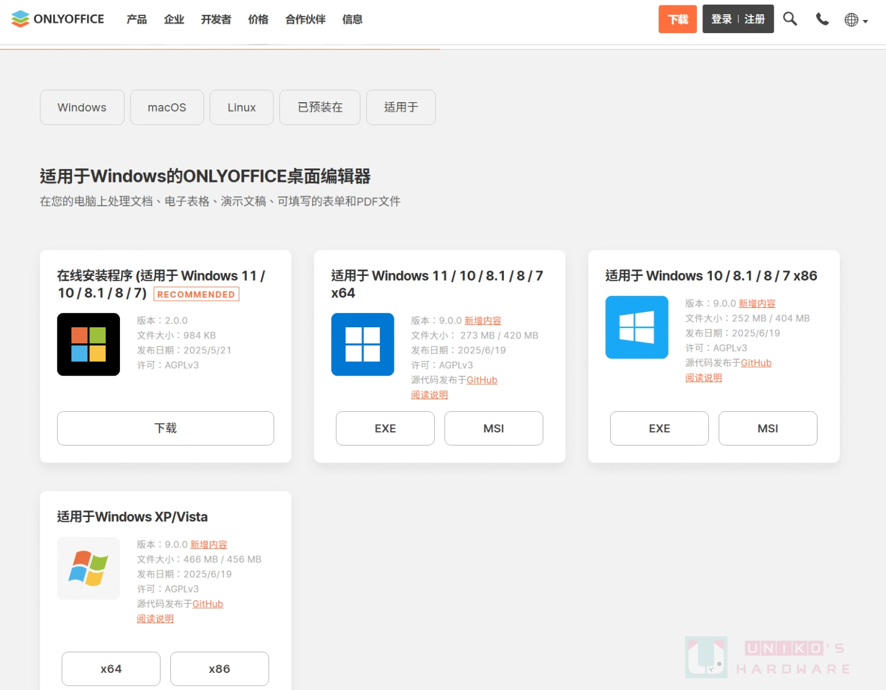The width and height of the screenshot is (886, 690).
Task: Click the ONLYOFFICE logo
Action: pos(57,19)
